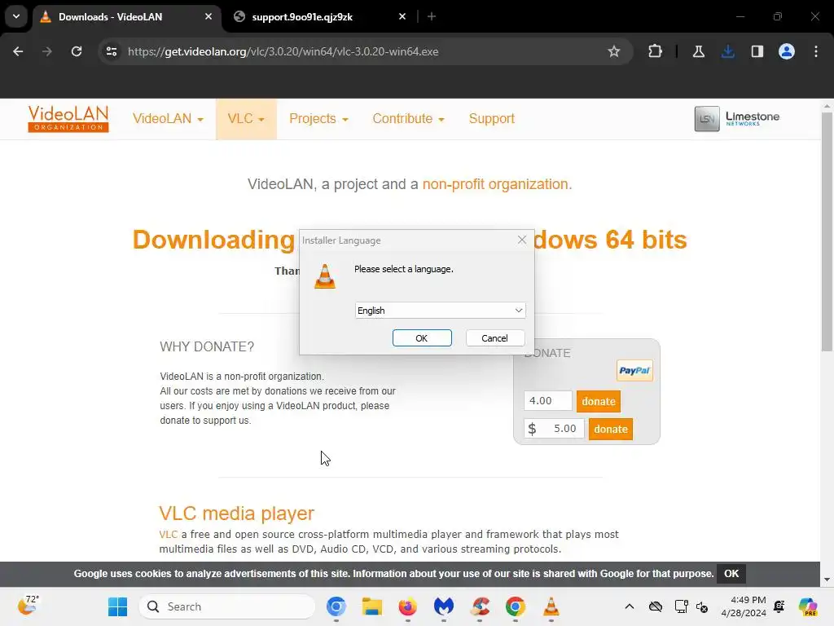
Task: Click the PayPal logo in donate box
Action: pyautogui.click(x=634, y=371)
